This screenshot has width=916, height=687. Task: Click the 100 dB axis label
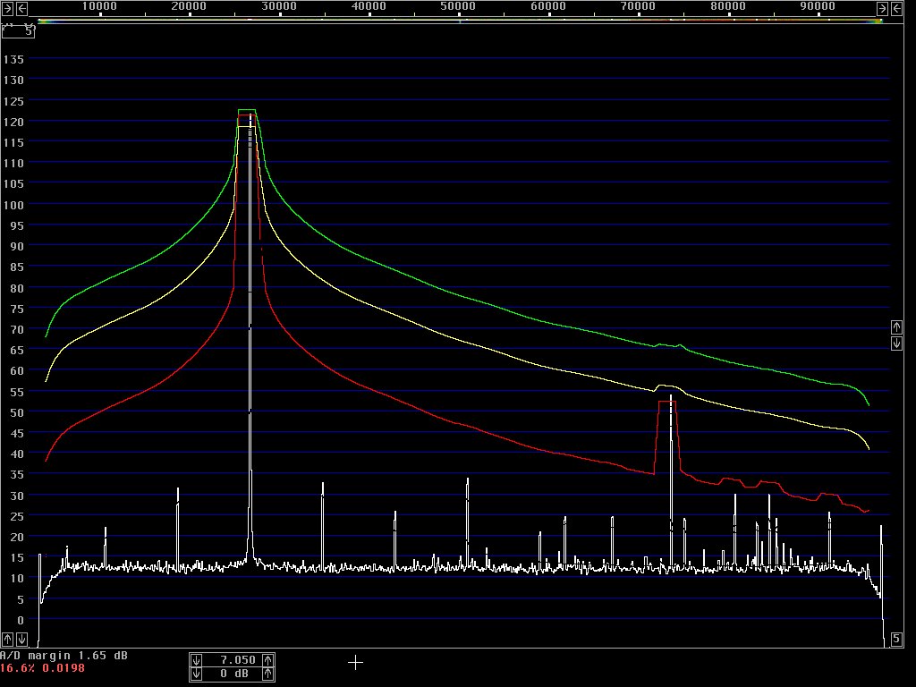point(13,205)
